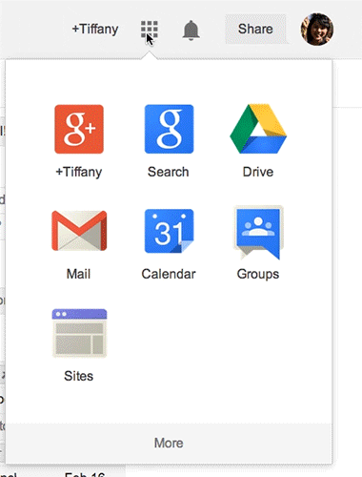362x477 pixels.
Task: Select the Groups app label
Action: (x=258, y=274)
